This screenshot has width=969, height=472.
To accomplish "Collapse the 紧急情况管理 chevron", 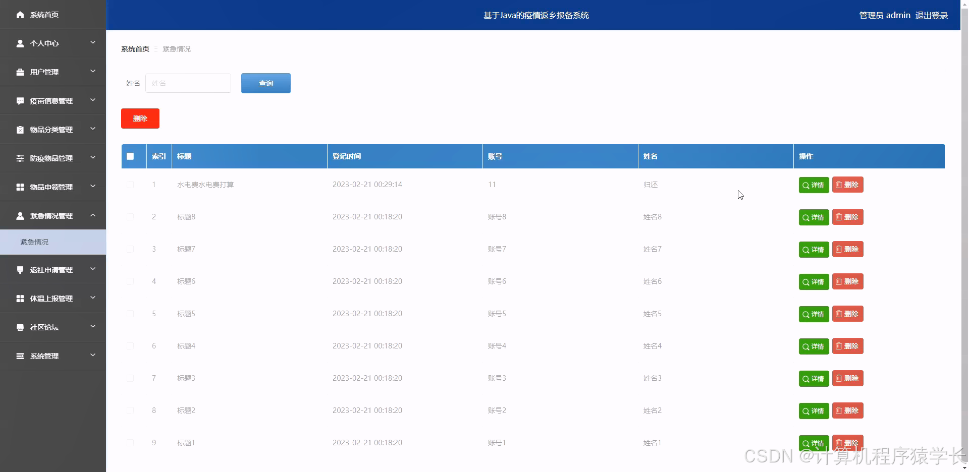I will point(93,215).
